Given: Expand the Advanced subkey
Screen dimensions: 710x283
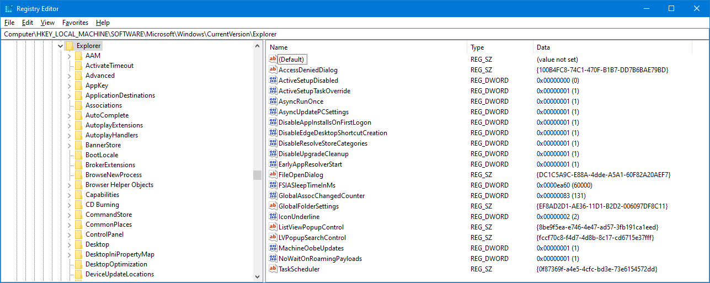Looking at the screenshot, I should pos(69,76).
